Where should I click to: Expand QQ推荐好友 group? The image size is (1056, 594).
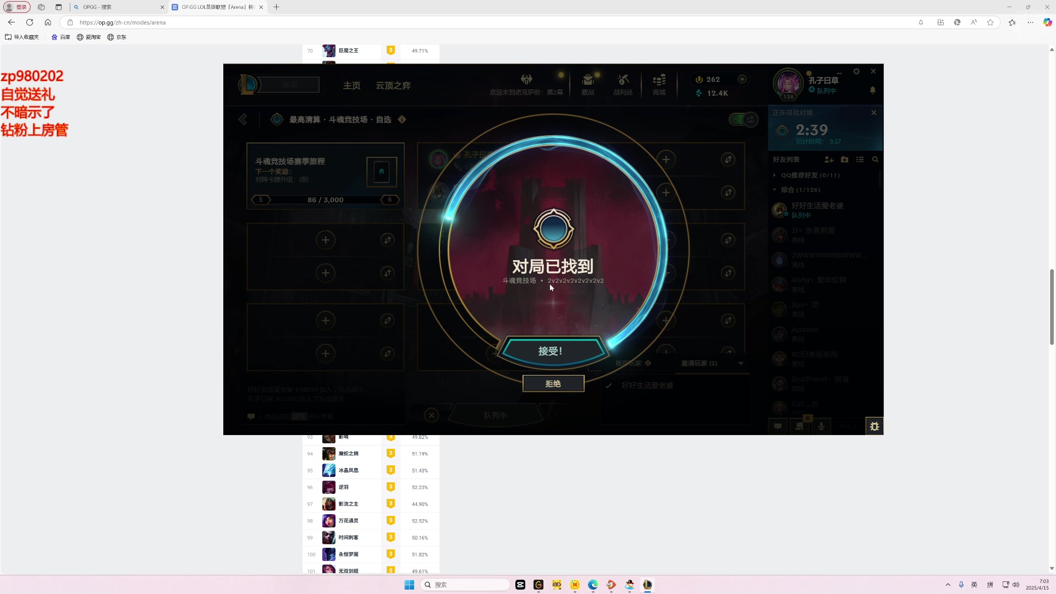pos(810,175)
